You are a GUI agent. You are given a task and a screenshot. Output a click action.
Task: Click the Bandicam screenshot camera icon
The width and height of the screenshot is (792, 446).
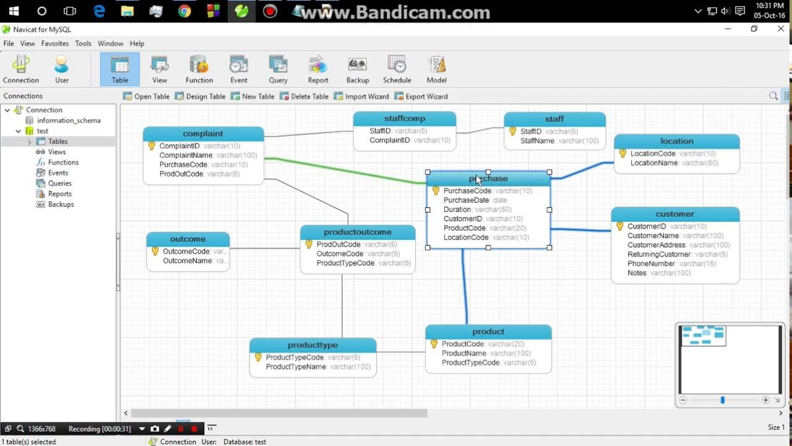pyautogui.click(x=155, y=429)
